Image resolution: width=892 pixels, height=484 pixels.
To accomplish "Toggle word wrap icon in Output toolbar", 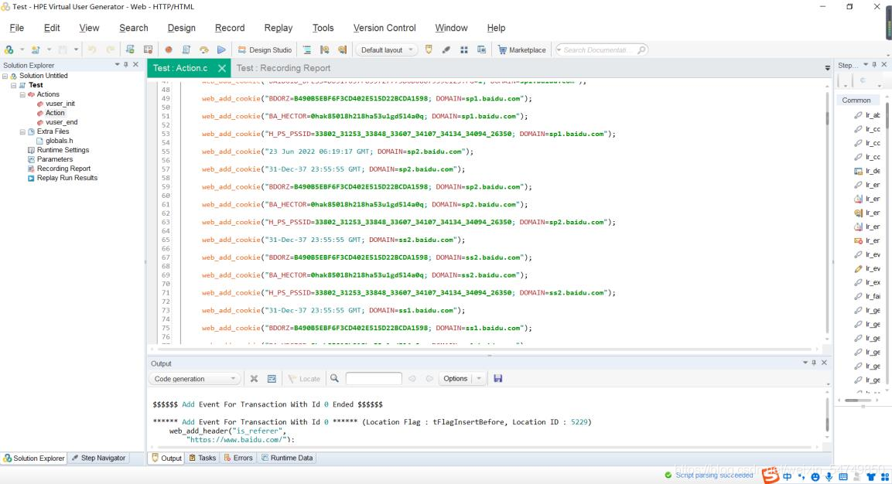I will click(x=272, y=378).
